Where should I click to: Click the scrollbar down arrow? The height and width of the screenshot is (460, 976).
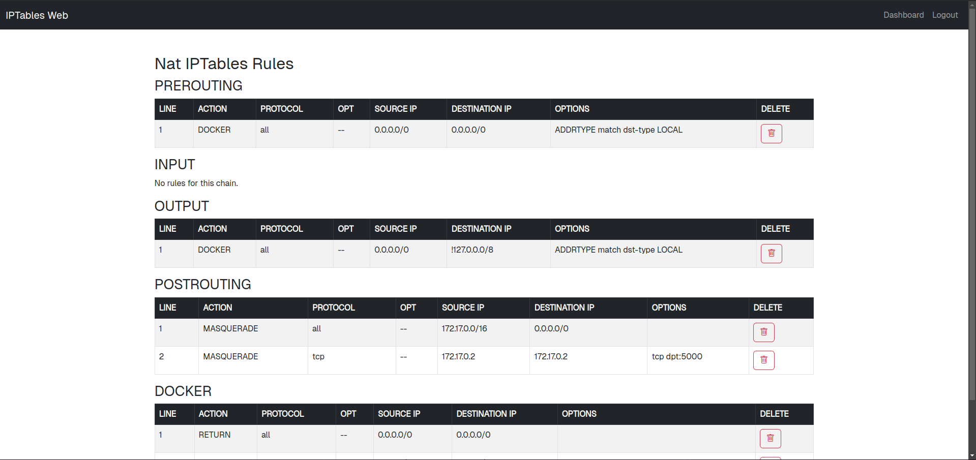972,456
